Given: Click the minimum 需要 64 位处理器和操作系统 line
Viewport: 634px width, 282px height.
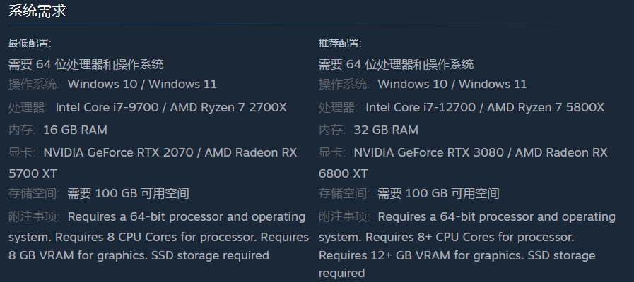Looking at the screenshot, I should pos(86,64).
